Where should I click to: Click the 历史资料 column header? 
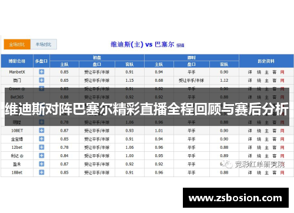266,61
